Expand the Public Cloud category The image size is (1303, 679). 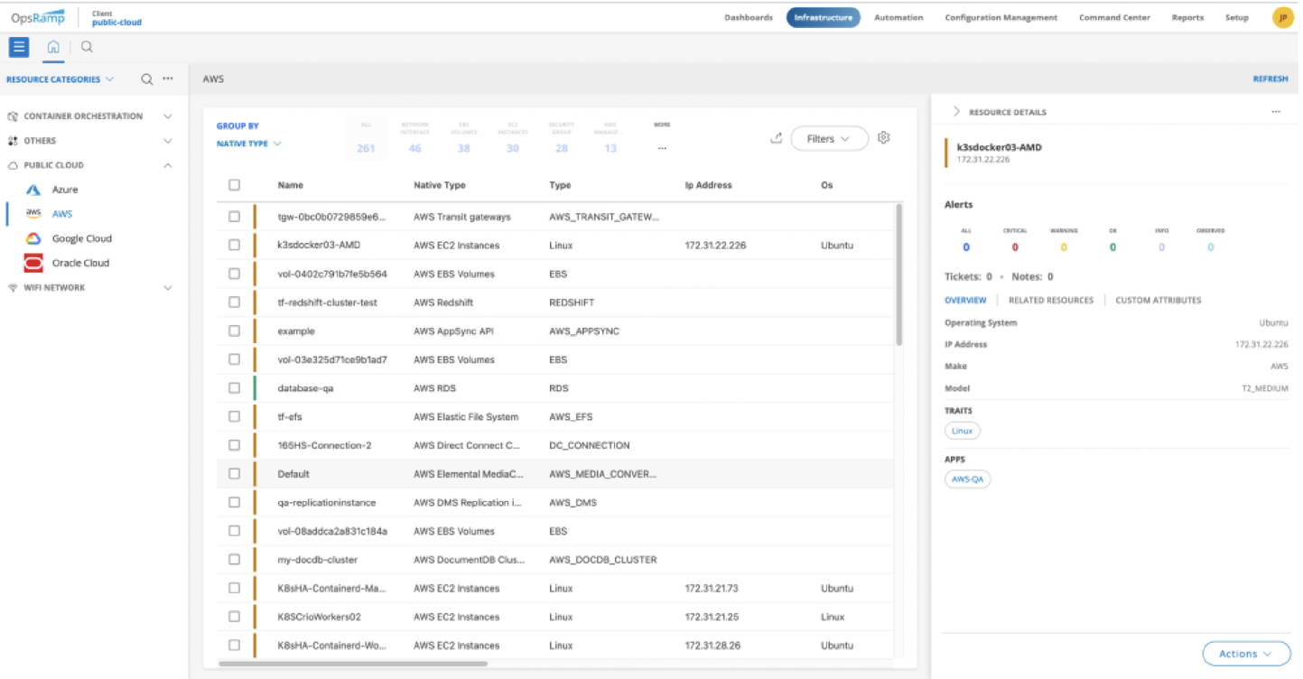[167, 164]
